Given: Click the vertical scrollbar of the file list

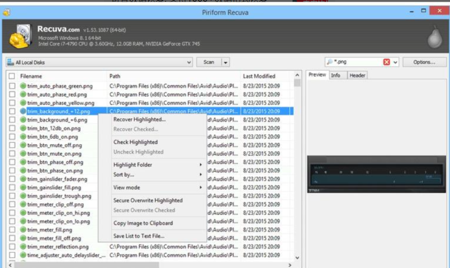Looking at the screenshot, I should point(297,166).
